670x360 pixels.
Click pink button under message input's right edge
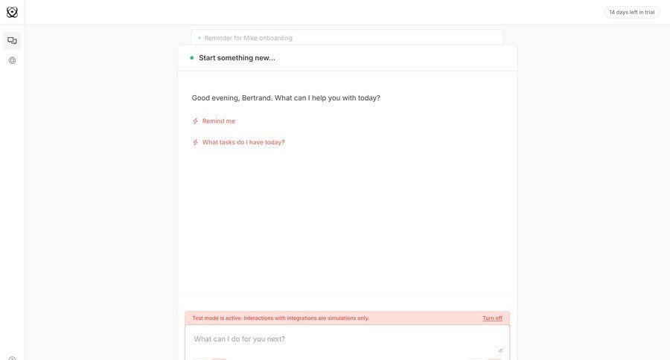pos(494,358)
